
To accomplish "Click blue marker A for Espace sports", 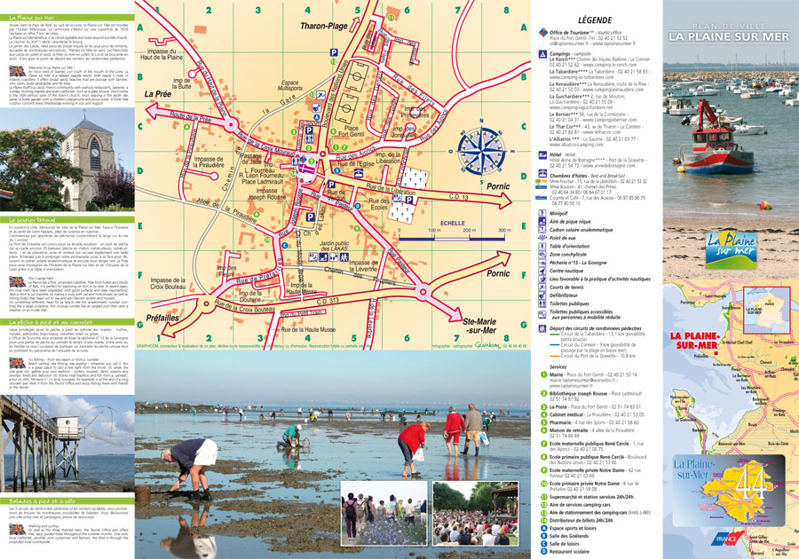I will (x=543, y=528).
